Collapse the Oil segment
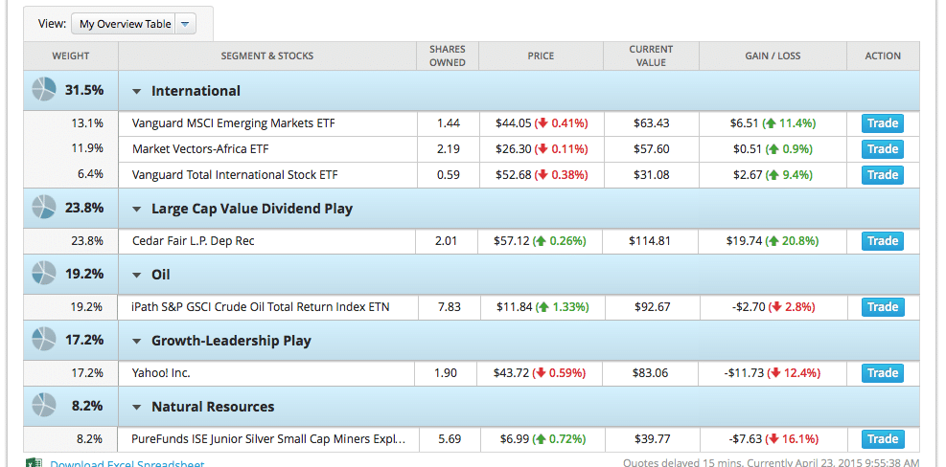Image resolution: width=946 pixels, height=467 pixels. pos(137,276)
